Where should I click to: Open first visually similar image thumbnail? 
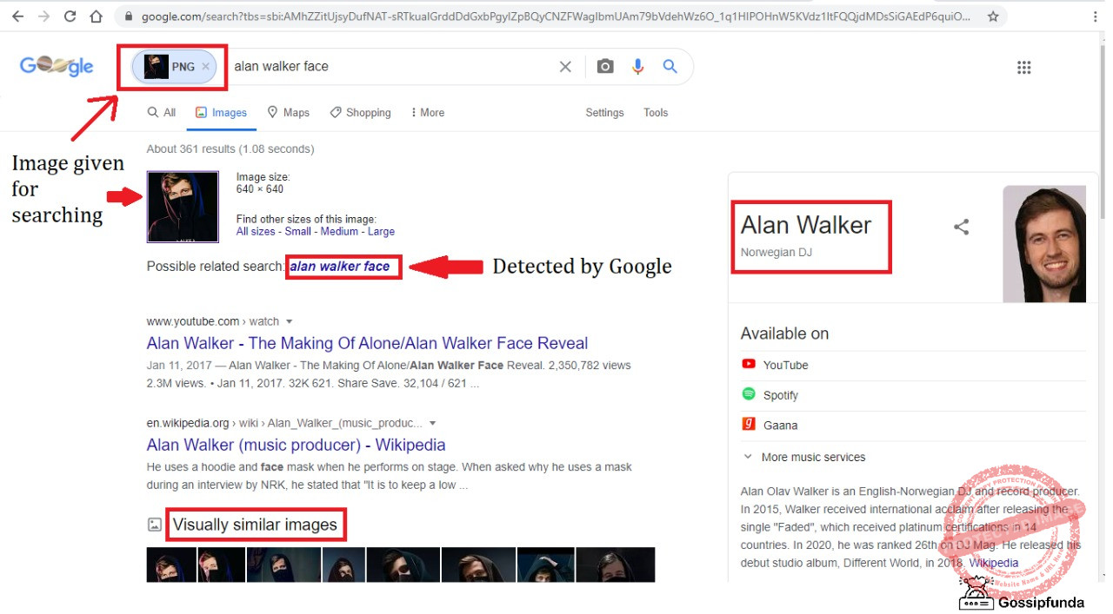[171, 564]
